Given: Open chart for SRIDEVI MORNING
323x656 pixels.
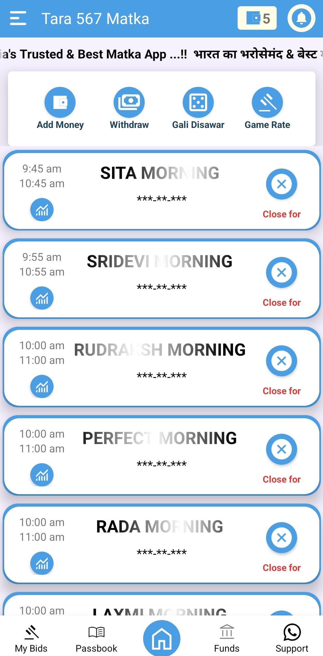Looking at the screenshot, I should (x=42, y=298).
